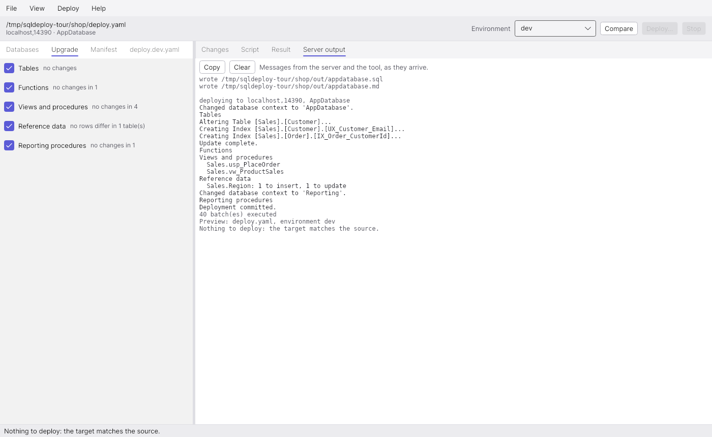This screenshot has width=712, height=437.
Task: Click the '40 batch(es) executed' line
Action: [238, 214]
